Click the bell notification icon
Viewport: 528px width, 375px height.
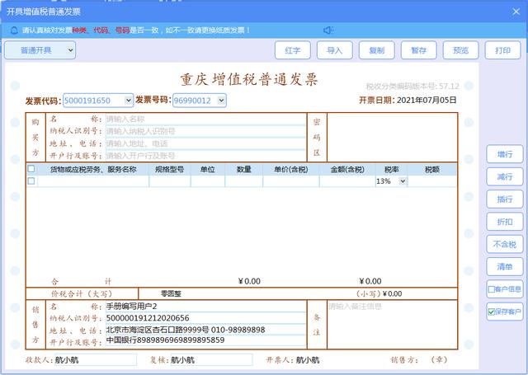click(14, 30)
